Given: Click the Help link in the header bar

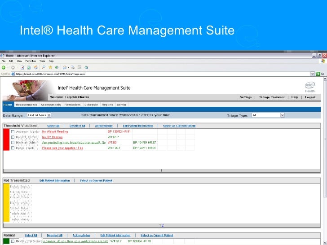Looking at the screenshot, I should coord(295,97).
